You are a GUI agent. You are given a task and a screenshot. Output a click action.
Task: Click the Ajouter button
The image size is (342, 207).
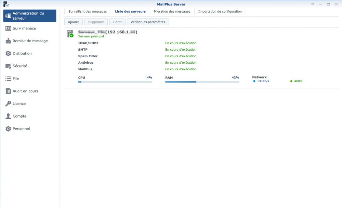pyautogui.click(x=74, y=22)
